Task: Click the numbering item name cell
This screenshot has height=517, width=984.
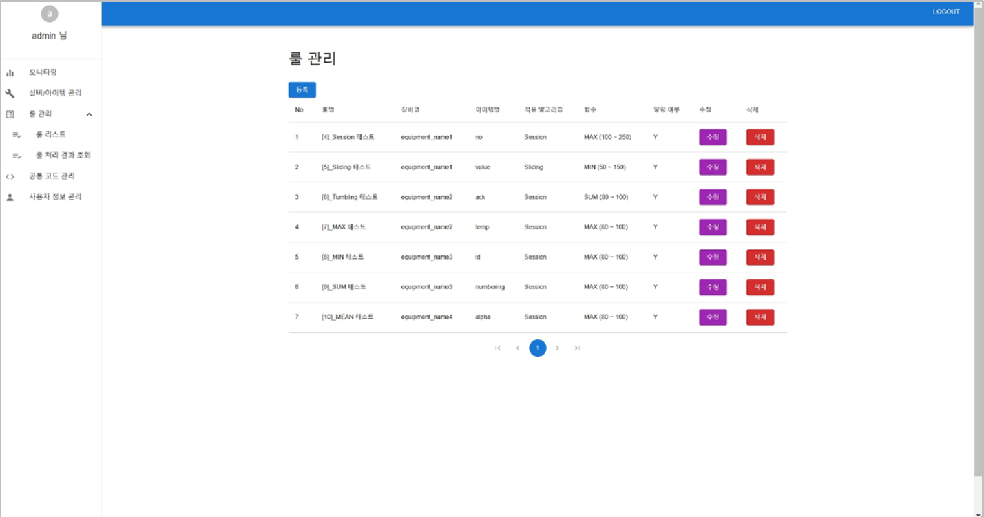Action: tap(490, 287)
